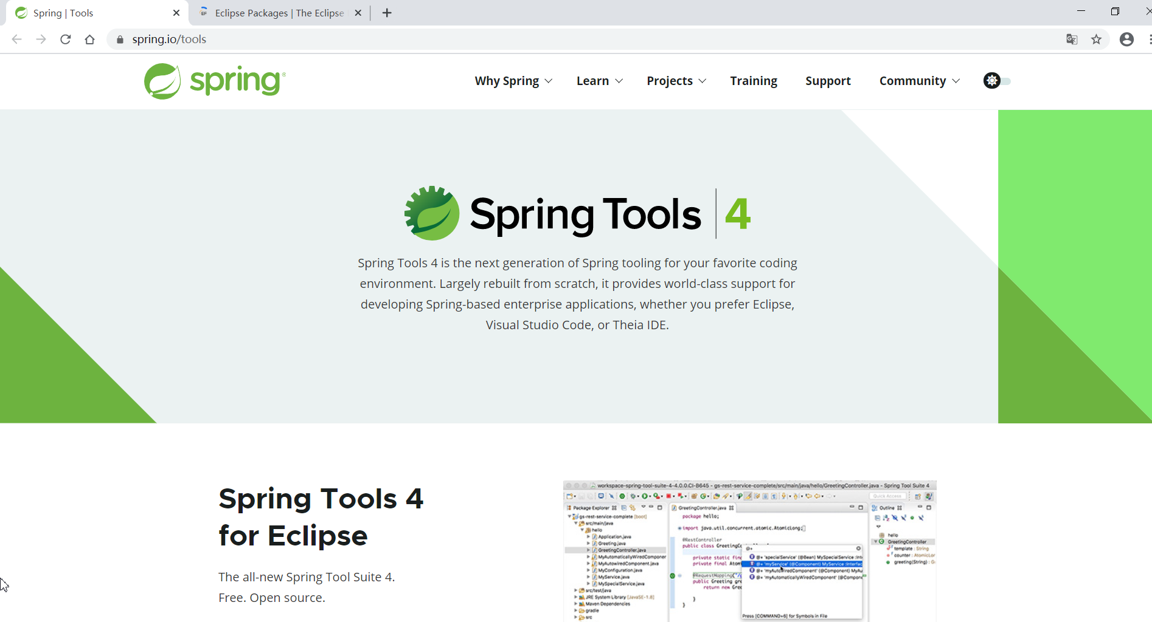Viewport: 1152px width, 622px height.
Task: Click the Spring Tools 4 for Eclipse heading
Action: pos(321,517)
